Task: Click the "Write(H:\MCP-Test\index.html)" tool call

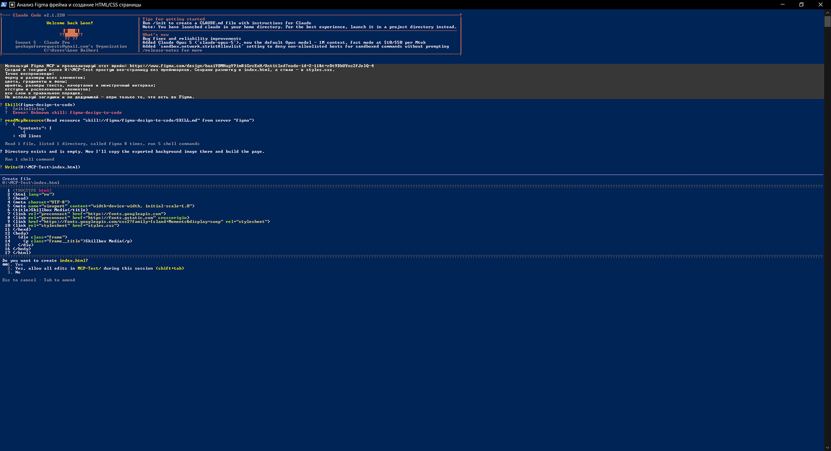Action: pos(43,167)
